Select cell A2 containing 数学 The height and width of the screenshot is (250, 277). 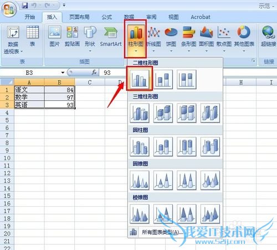pyautogui.click(x=29, y=97)
